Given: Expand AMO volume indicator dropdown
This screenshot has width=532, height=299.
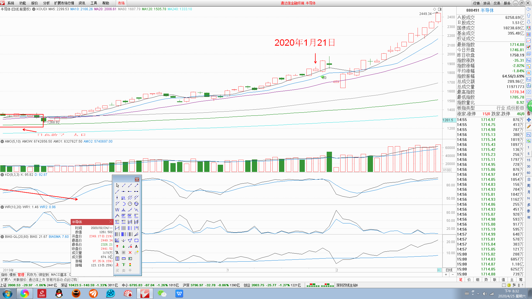Looking at the screenshot, I should pos(2,141).
